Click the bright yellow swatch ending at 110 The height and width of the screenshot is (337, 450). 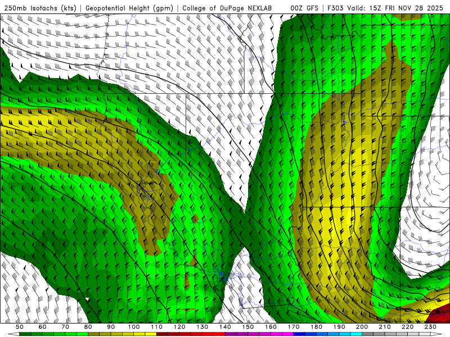pos(151,334)
